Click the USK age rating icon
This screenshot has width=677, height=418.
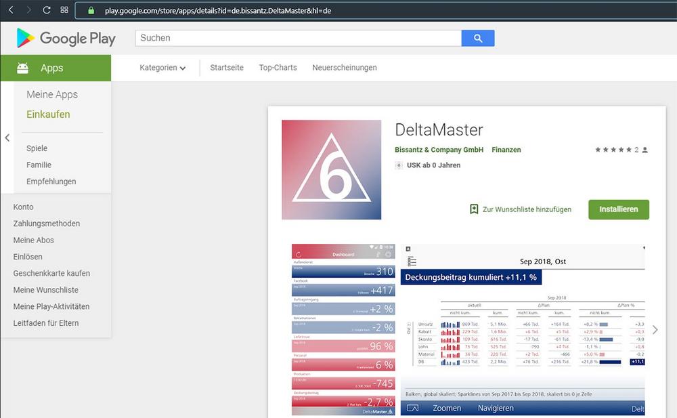399,165
